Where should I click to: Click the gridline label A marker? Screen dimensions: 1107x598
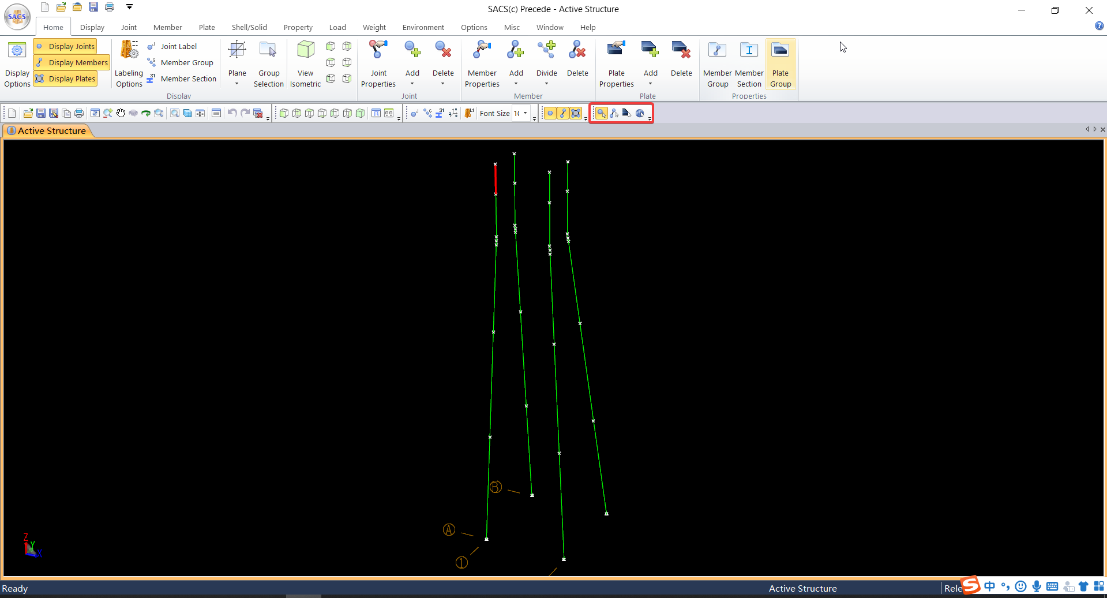click(x=449, y=530)
